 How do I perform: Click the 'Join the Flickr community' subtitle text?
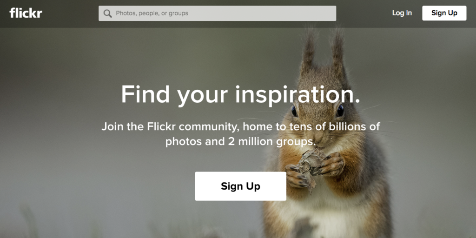point(241,134)
